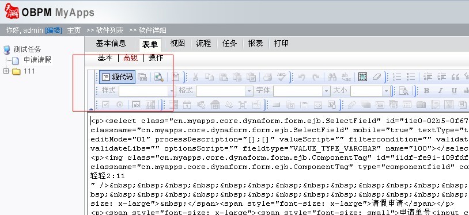The width and height of the screenshot is (469, 215).
Task: Insert a bulleted list
Action: click(x=411, y=77)
